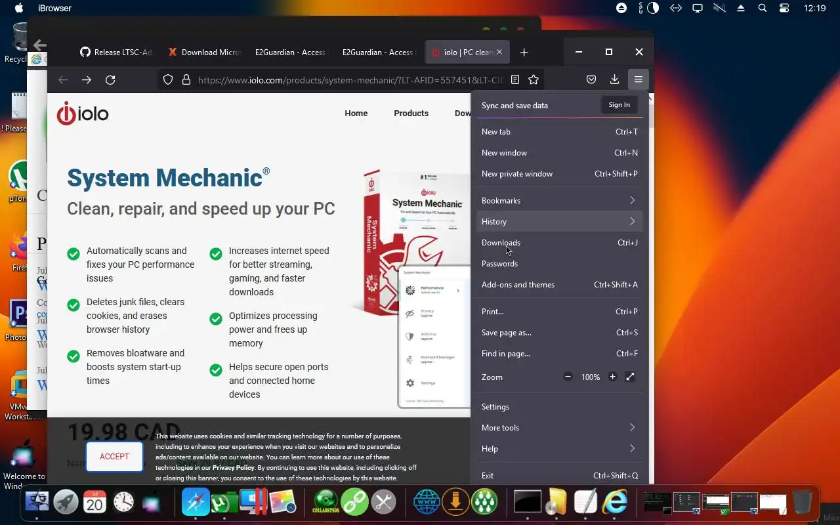Open the browser hamburger application menu button

pyautogui.click(x=638, y=79)
